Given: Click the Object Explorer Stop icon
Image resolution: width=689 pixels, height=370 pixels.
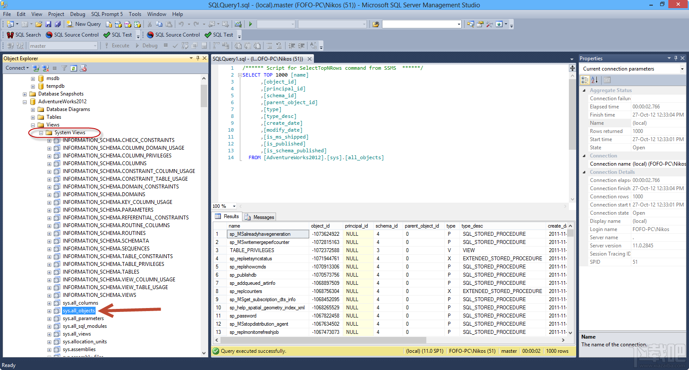Looking at the screenshot, I should pos(55,68).
